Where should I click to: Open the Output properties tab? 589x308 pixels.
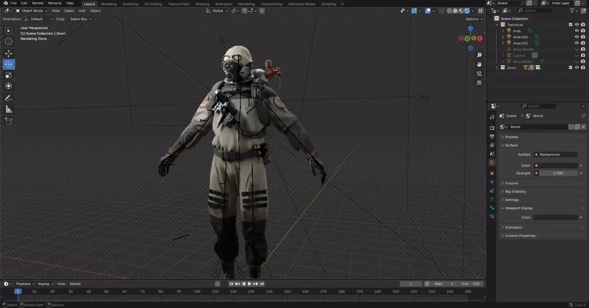click(492, 137)
